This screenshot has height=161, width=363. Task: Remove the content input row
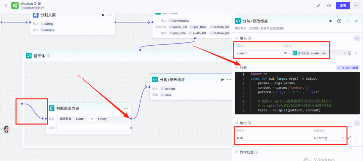[356, 53]
